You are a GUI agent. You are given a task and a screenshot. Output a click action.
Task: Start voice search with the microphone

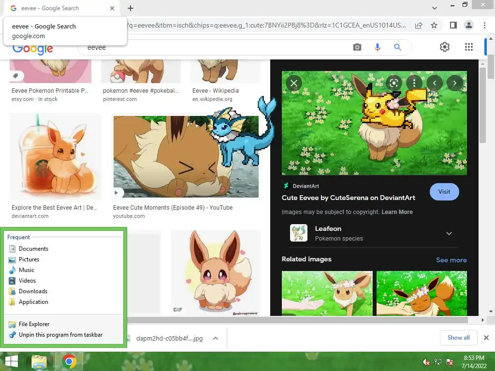377,47
